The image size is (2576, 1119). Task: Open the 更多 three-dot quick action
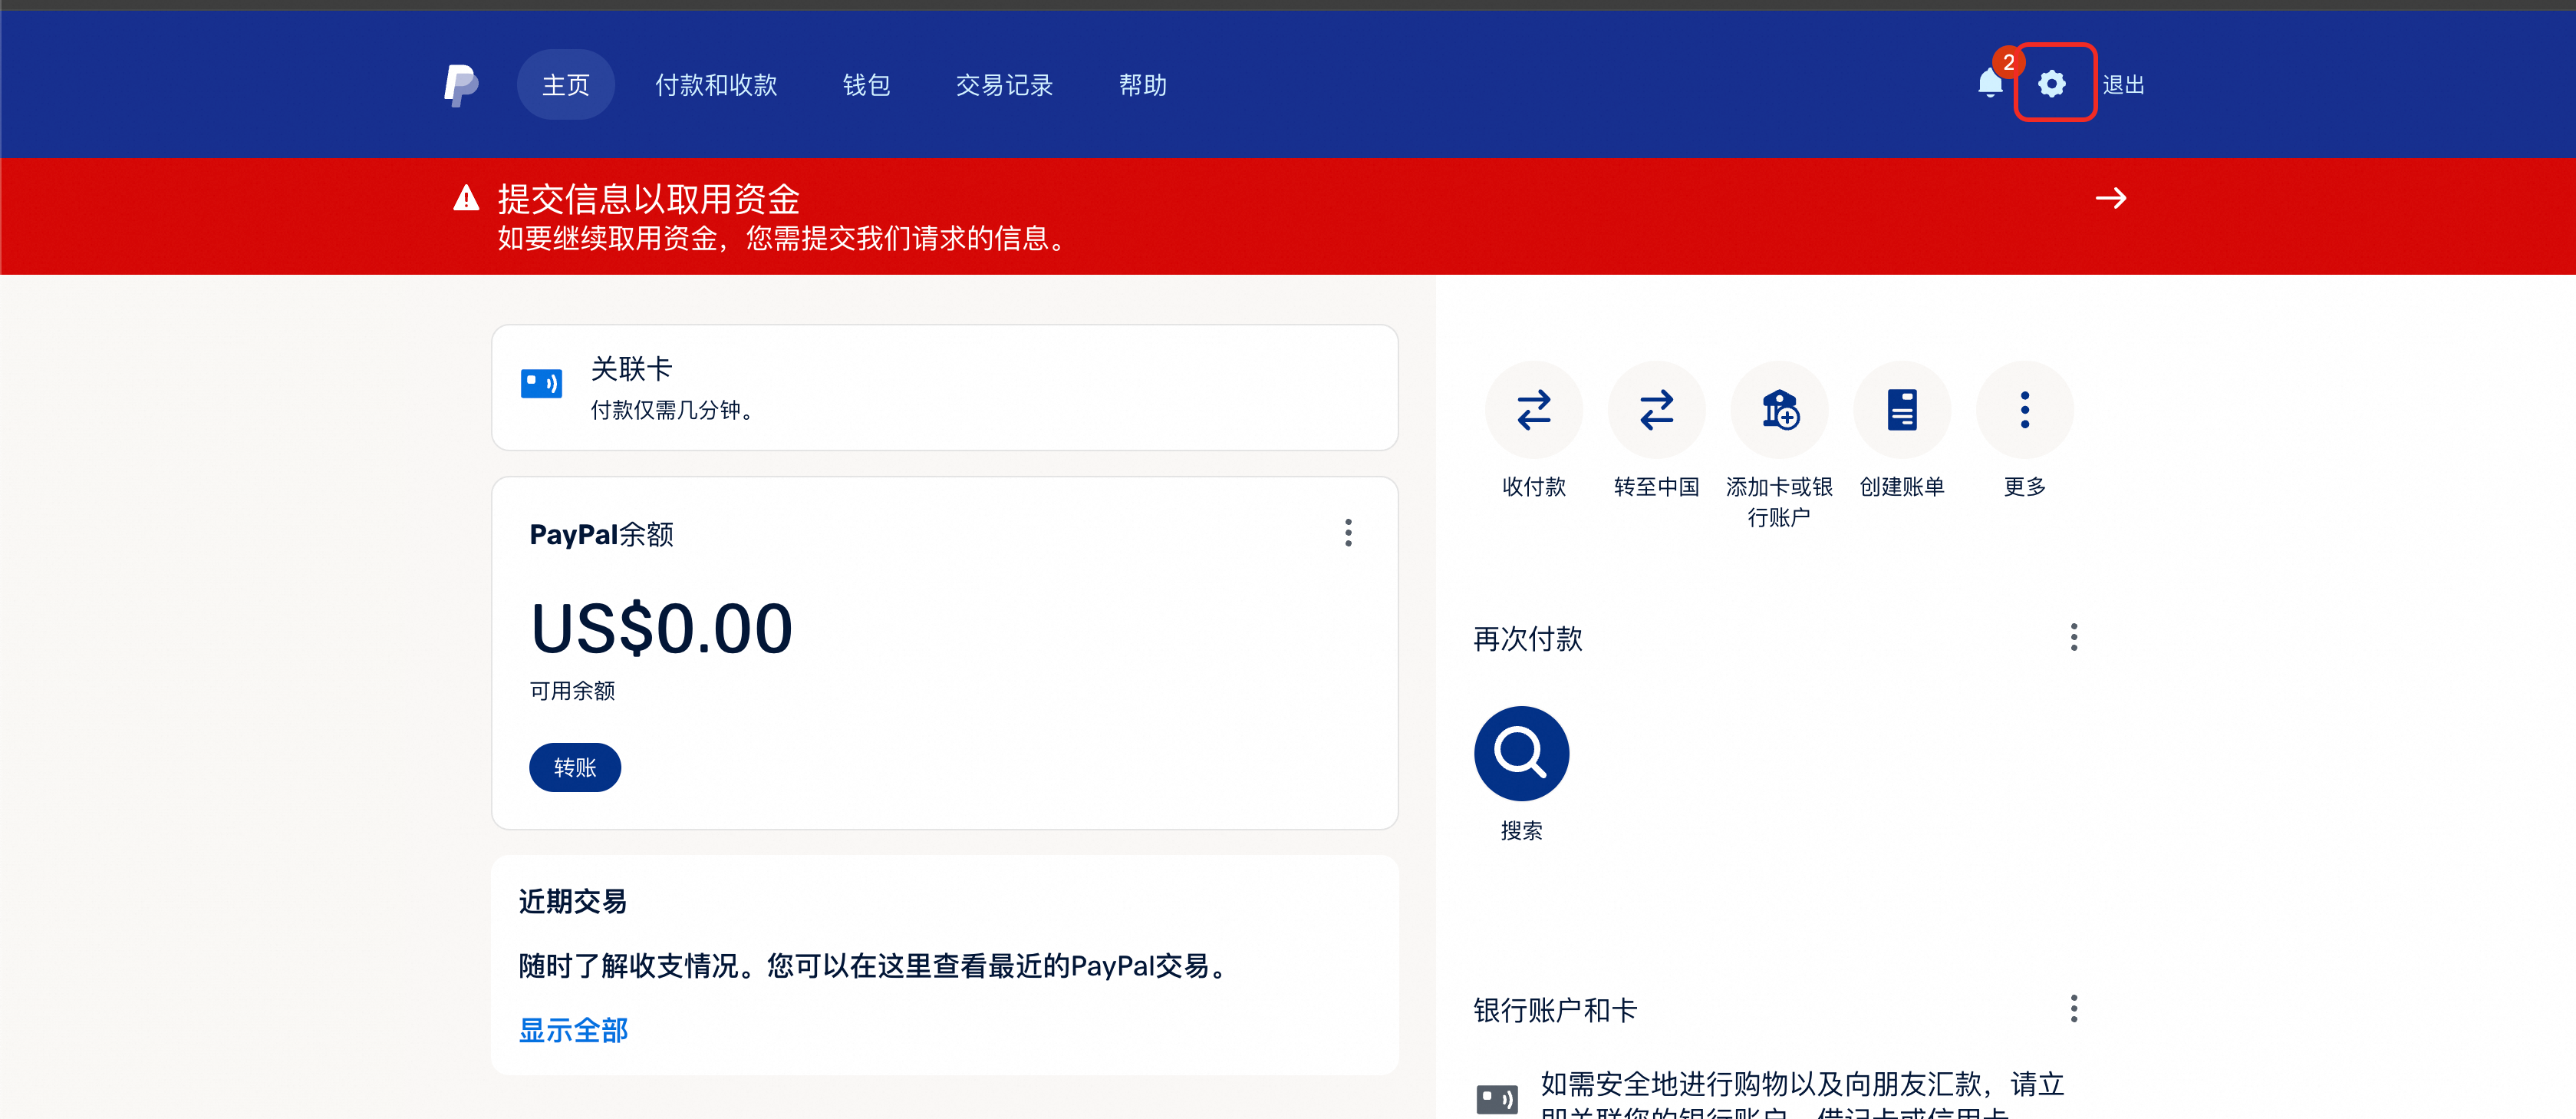click(x=2024, y=409)
